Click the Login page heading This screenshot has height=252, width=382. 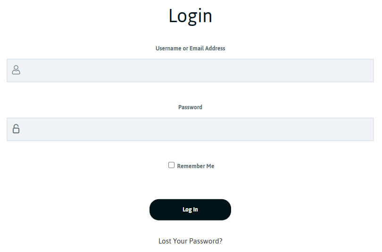(190, 16)
